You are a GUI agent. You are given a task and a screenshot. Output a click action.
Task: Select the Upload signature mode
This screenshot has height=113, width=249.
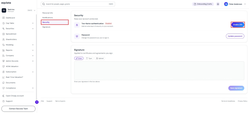(x=100, y=58)
